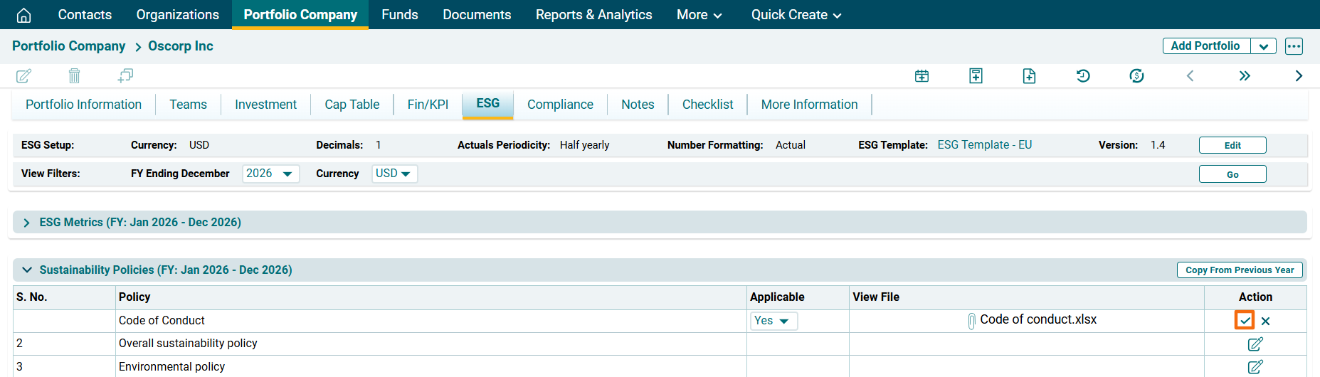Click the home icon in navigation bar
1320x377 pixels.
click(x=23, y=15)
